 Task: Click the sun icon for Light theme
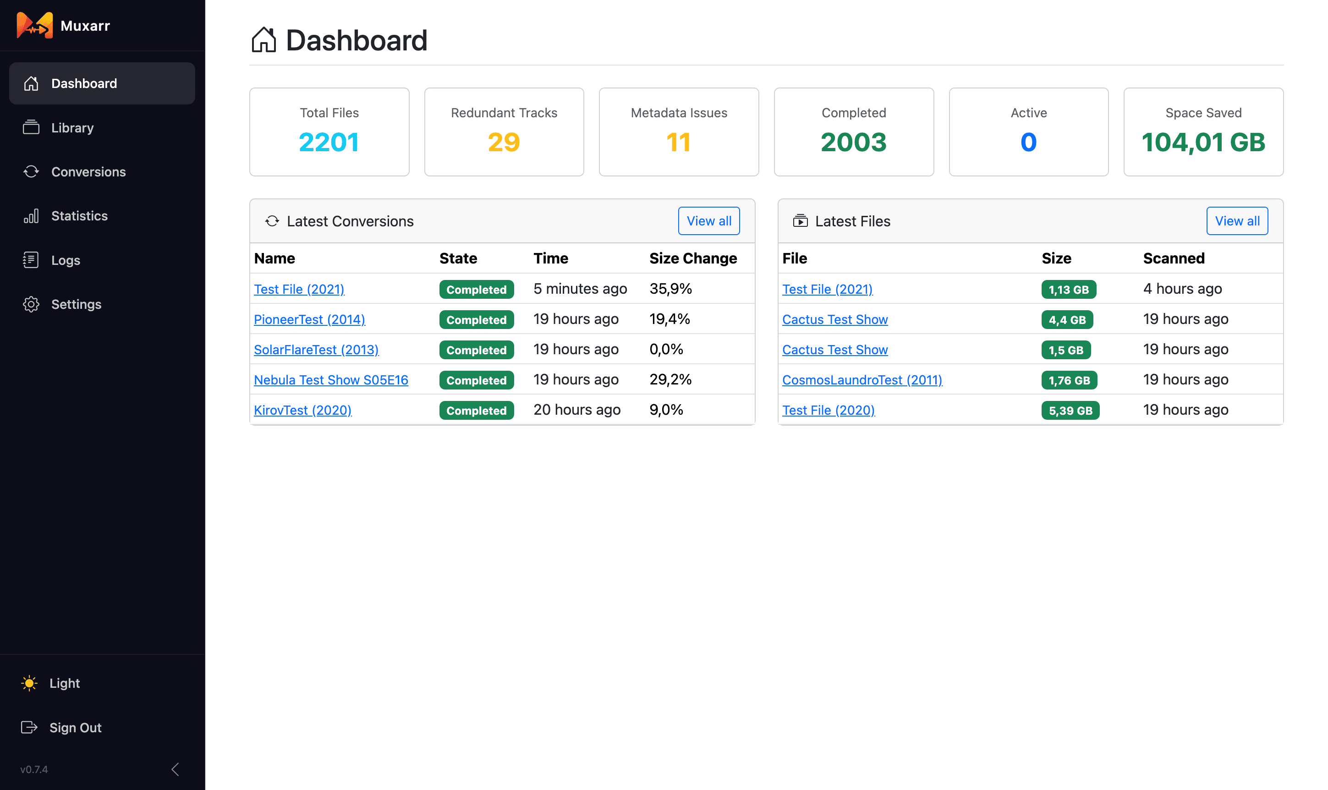click(29, 683)
